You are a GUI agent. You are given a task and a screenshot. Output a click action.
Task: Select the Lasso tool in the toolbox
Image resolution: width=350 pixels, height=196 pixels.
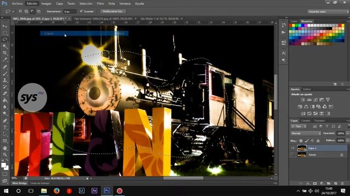(5, 40)
